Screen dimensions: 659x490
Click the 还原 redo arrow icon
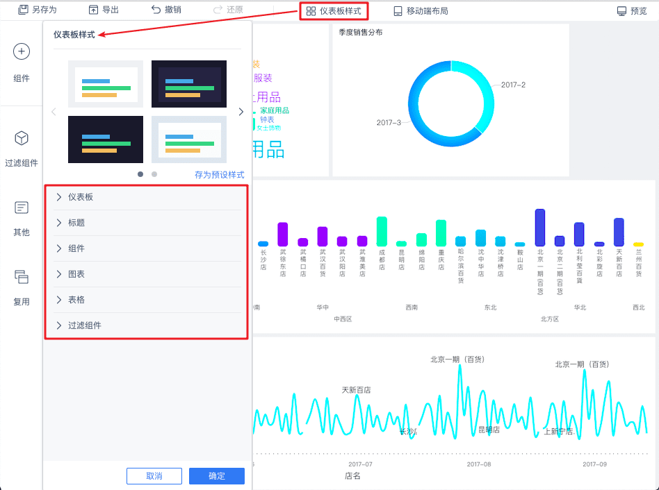point(218,10)
